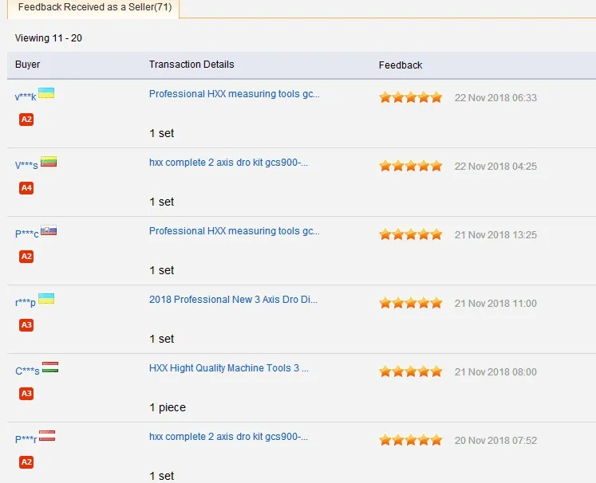Open buyer C***s profile link
The image size is (596, 483).
point(27,371)
